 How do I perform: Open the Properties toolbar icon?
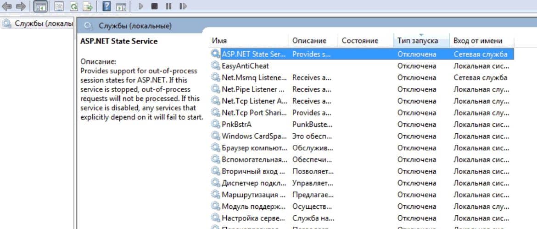[x=59, y=6]
